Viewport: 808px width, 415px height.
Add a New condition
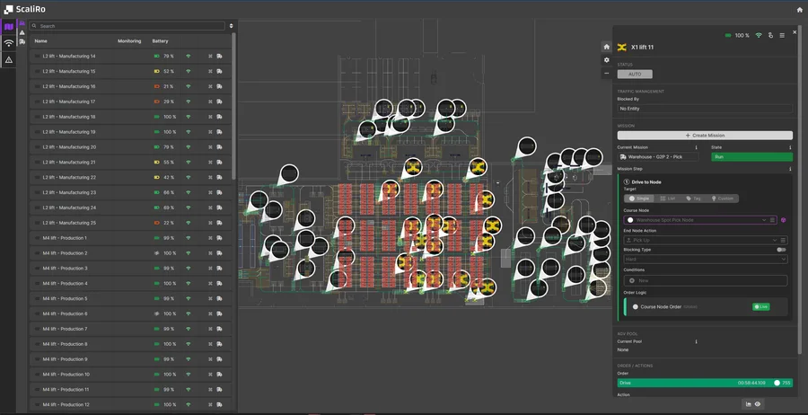point(706,280)
